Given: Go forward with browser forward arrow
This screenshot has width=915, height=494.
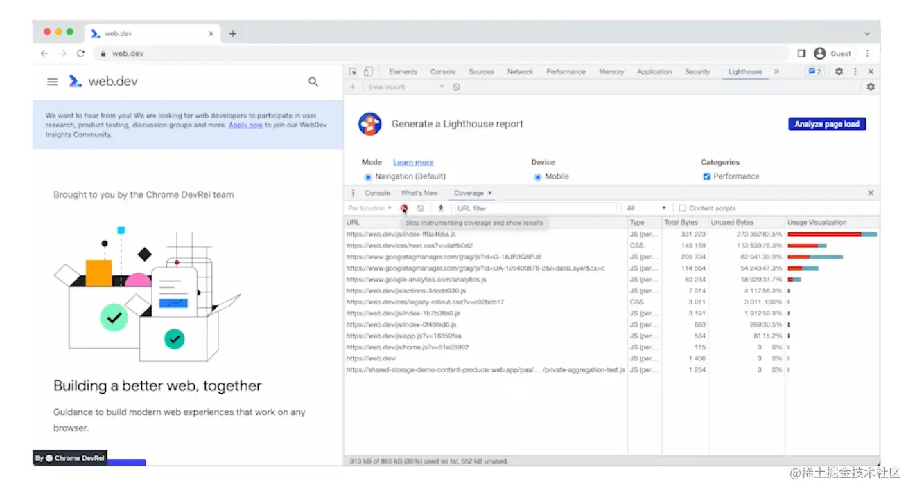Looking at the screenshot, I should click(62, 53).
